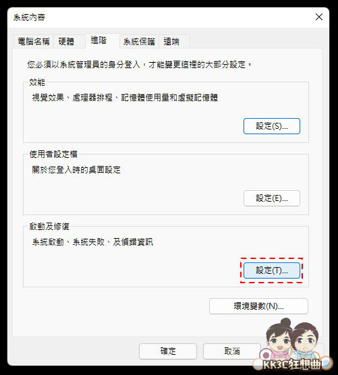Click the KK3C狂想曲 cartoon watermark logo
This screenshot has width=338, height=375.
[x=292, y=345]
